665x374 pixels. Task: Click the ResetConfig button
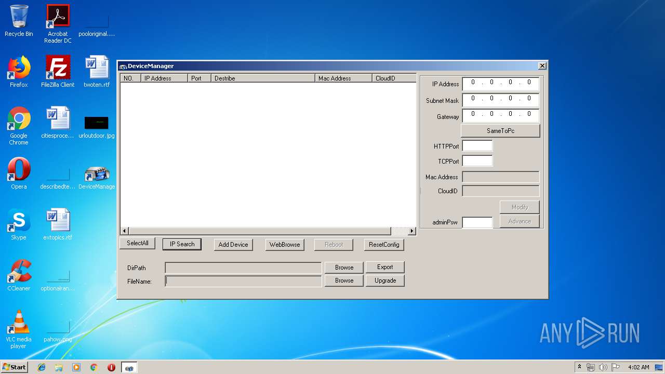point(384,245)
